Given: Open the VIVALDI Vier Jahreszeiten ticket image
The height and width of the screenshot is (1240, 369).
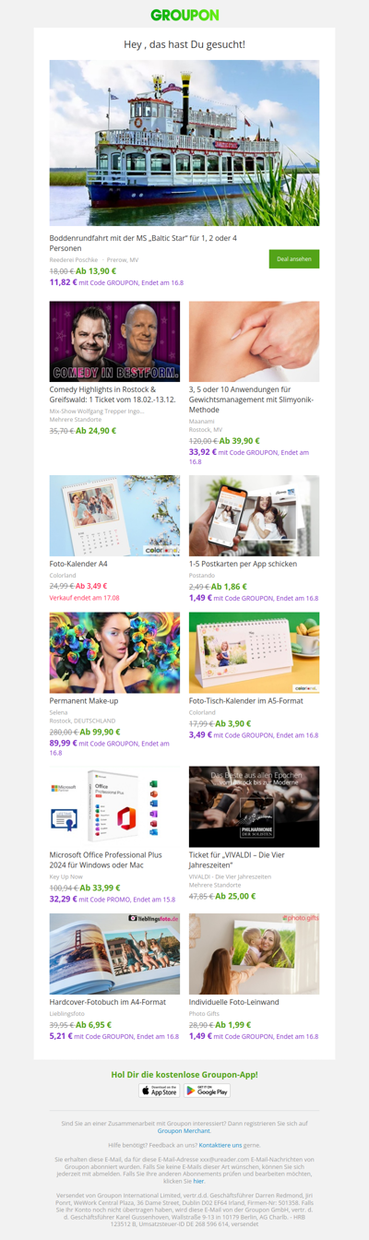Looking at the screenshot, I should click(x=255, y=806).
